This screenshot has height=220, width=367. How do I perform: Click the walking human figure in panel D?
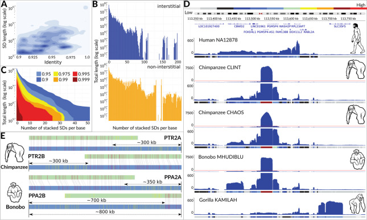pos(358,39)
